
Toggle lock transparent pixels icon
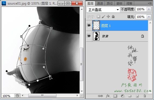coord(98,17)
